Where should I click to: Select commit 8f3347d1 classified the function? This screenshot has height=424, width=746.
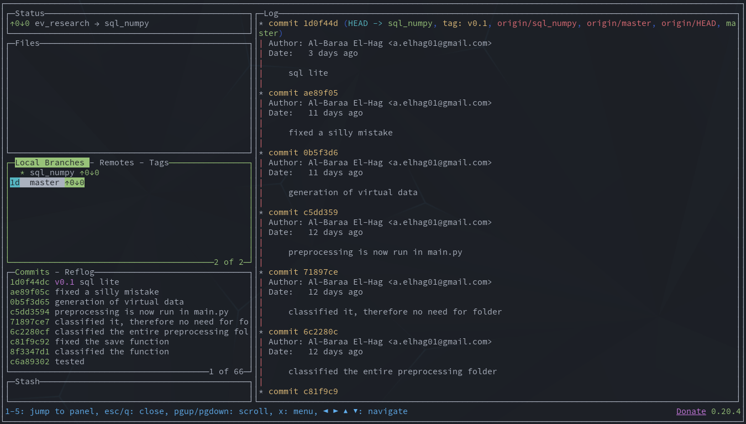click(129, 352)
